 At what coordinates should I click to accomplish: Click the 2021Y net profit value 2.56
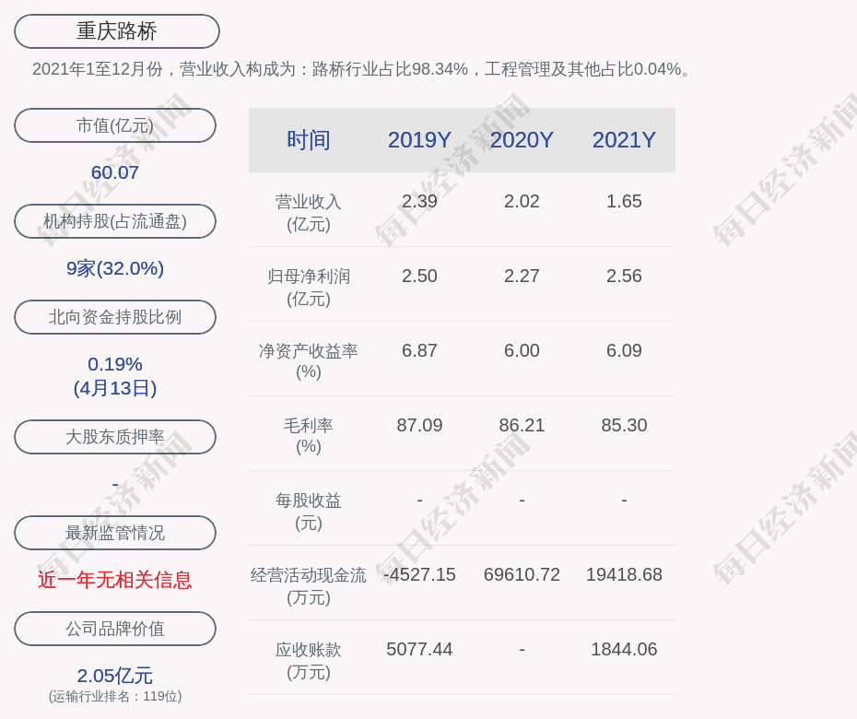coord(624,277)
